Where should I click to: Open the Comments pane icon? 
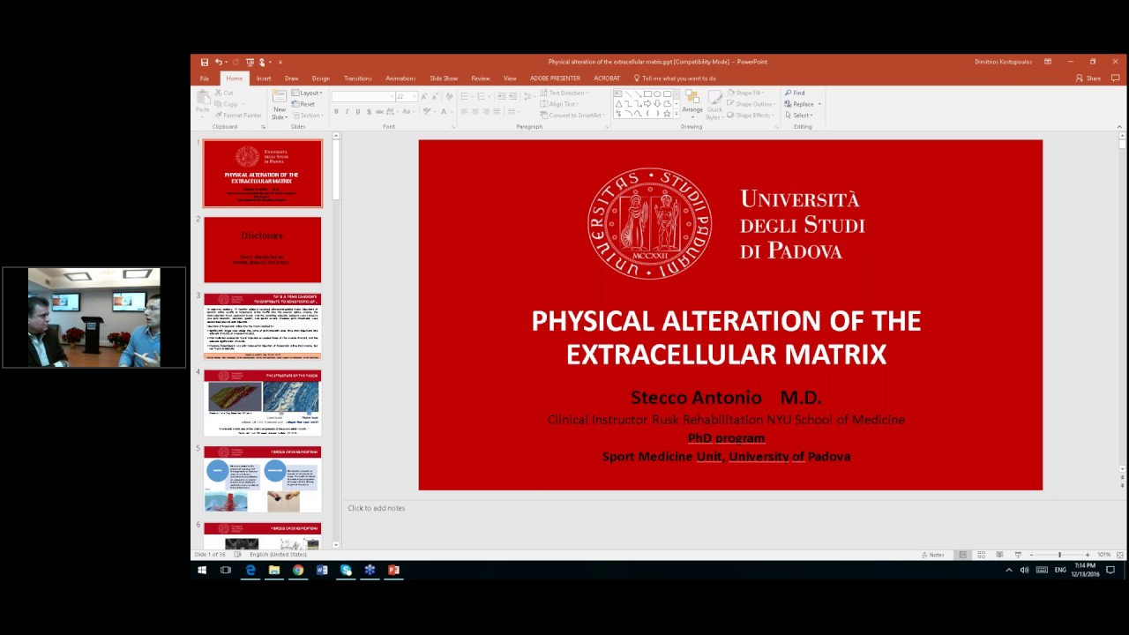pyautogui.click(x=1116, y=78)
